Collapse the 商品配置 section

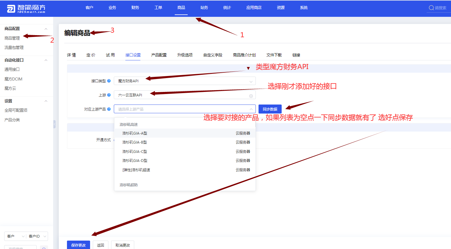point(46,29)
